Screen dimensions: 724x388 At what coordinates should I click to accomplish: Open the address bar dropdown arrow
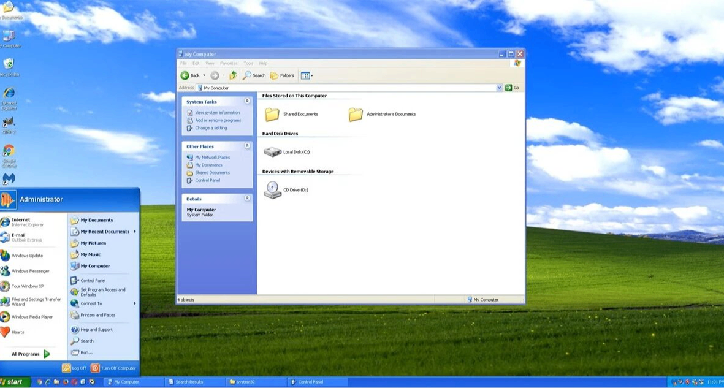click(499, 88)
